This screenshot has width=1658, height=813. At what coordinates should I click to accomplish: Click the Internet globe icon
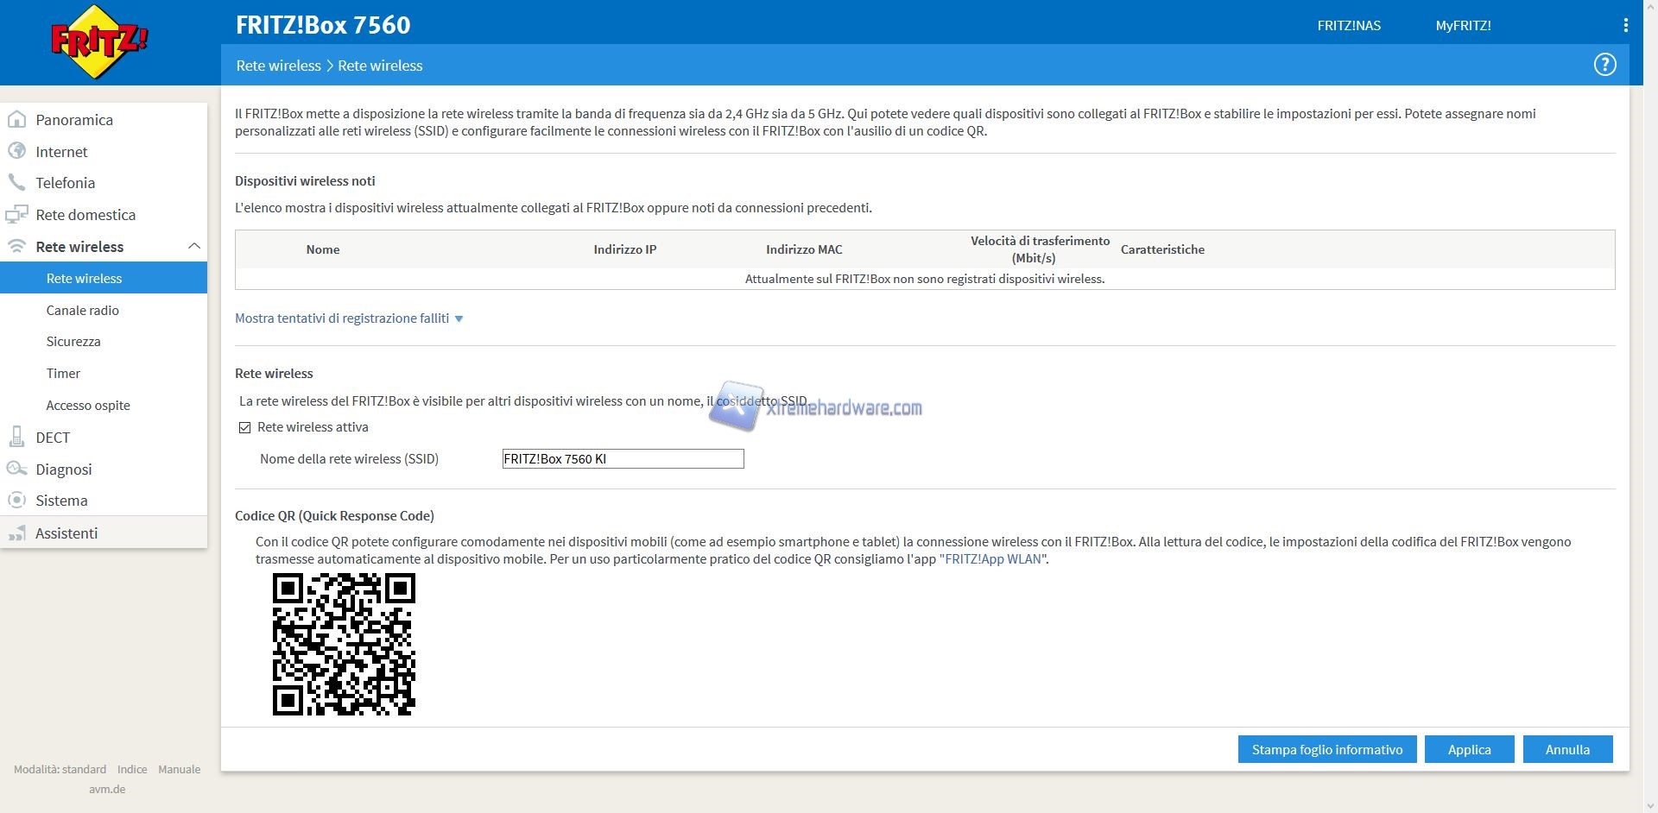(16, 151)
